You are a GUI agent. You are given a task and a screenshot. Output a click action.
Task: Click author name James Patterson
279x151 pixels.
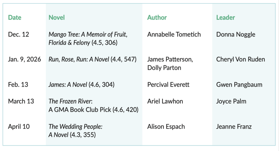(170, 59)
